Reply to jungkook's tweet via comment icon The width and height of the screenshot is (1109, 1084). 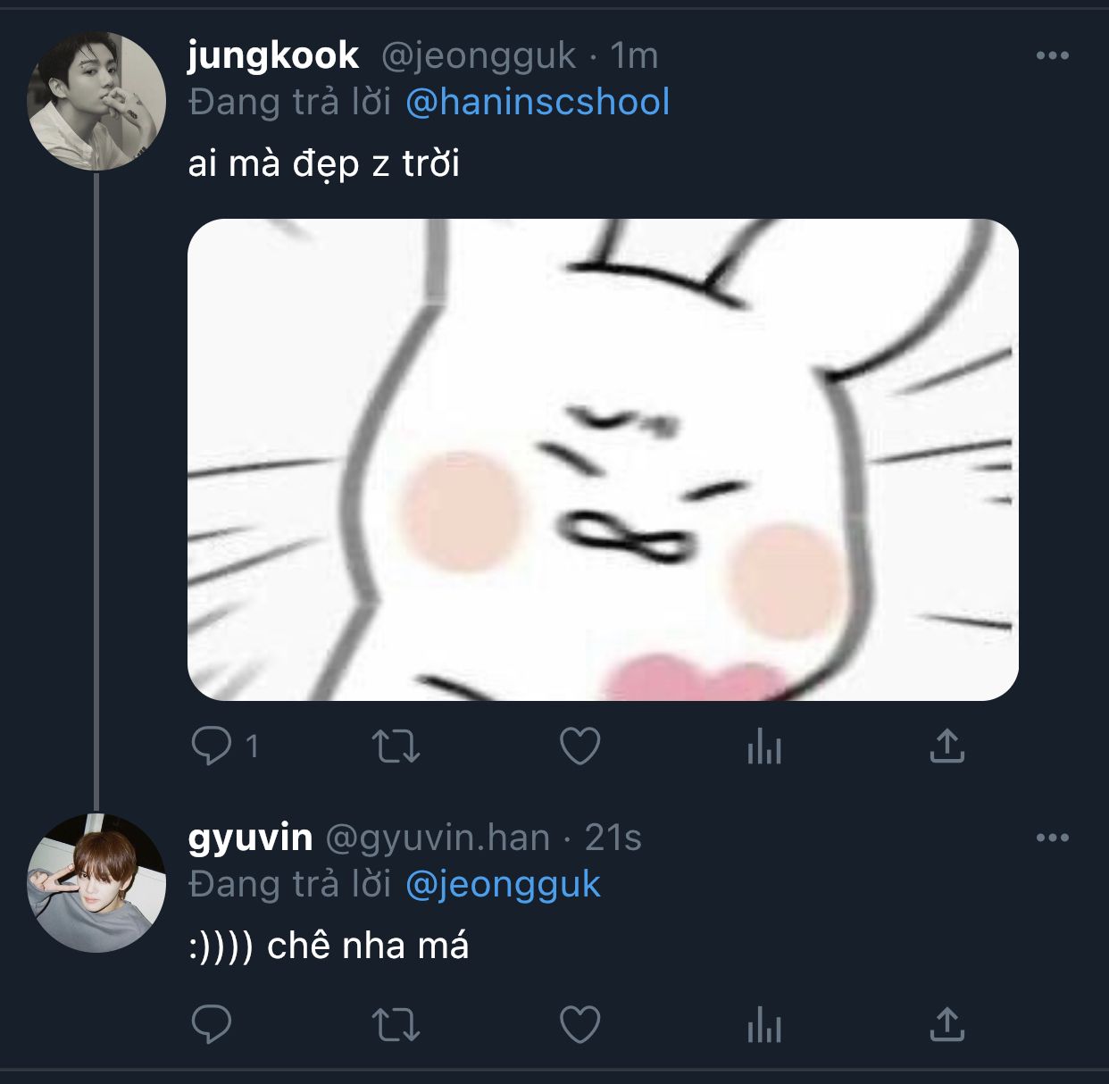[x=212, y=746]
